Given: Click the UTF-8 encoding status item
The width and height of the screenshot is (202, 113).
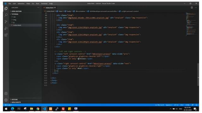Looking at the screenshot, I should click(176, 105).
